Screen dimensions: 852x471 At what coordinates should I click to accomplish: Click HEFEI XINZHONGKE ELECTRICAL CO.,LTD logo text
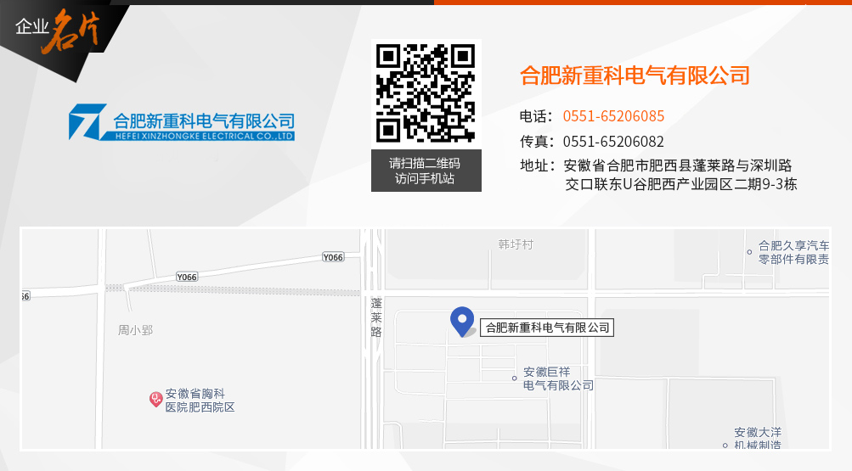[x=205, y=136]
